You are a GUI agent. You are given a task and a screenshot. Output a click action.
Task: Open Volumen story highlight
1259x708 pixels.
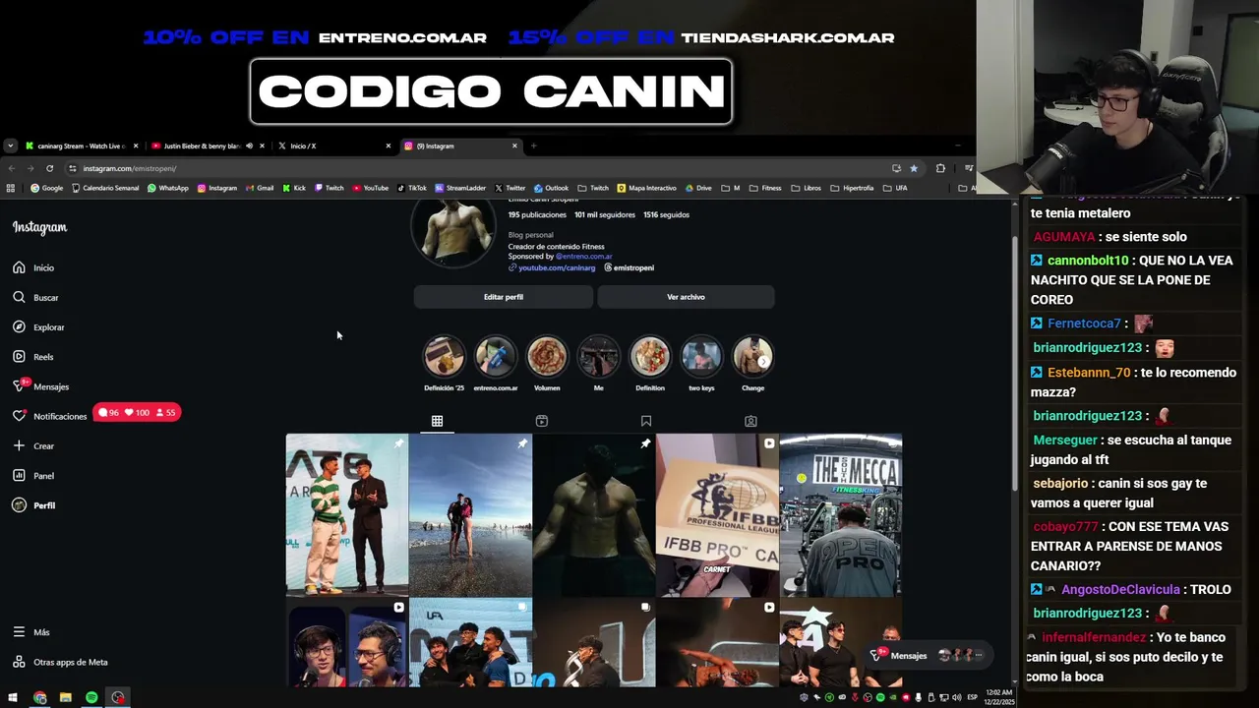[547, 362]
